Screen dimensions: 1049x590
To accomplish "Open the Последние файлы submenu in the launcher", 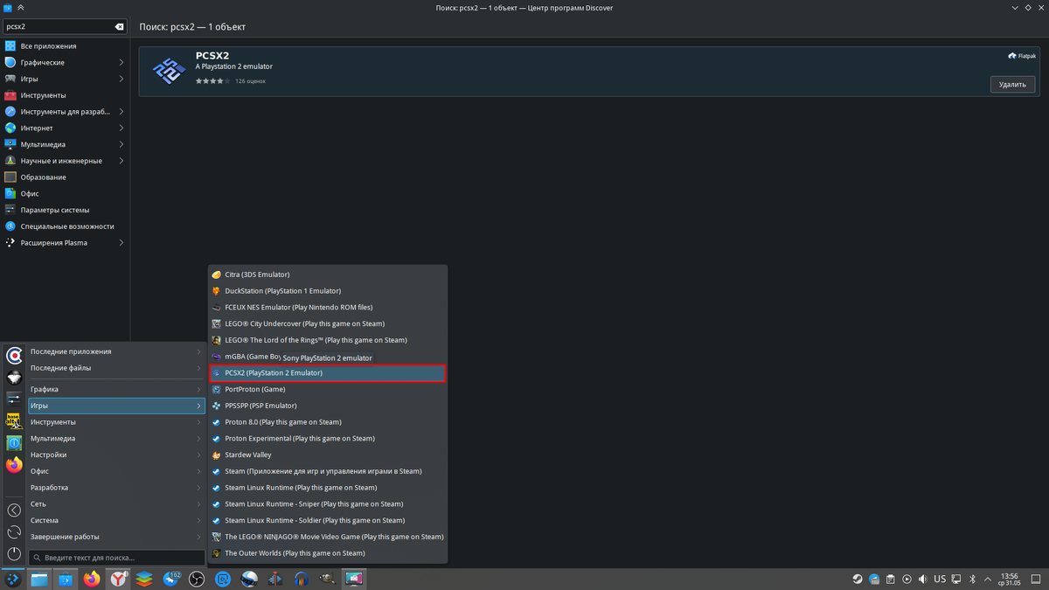I will point(116,368).
